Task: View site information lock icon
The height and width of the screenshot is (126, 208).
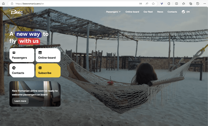Action: coord(12,4)
